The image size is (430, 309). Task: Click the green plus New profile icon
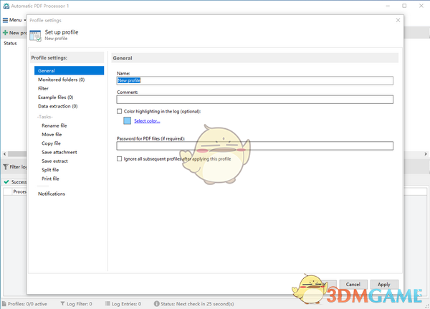tap(5, 33)
